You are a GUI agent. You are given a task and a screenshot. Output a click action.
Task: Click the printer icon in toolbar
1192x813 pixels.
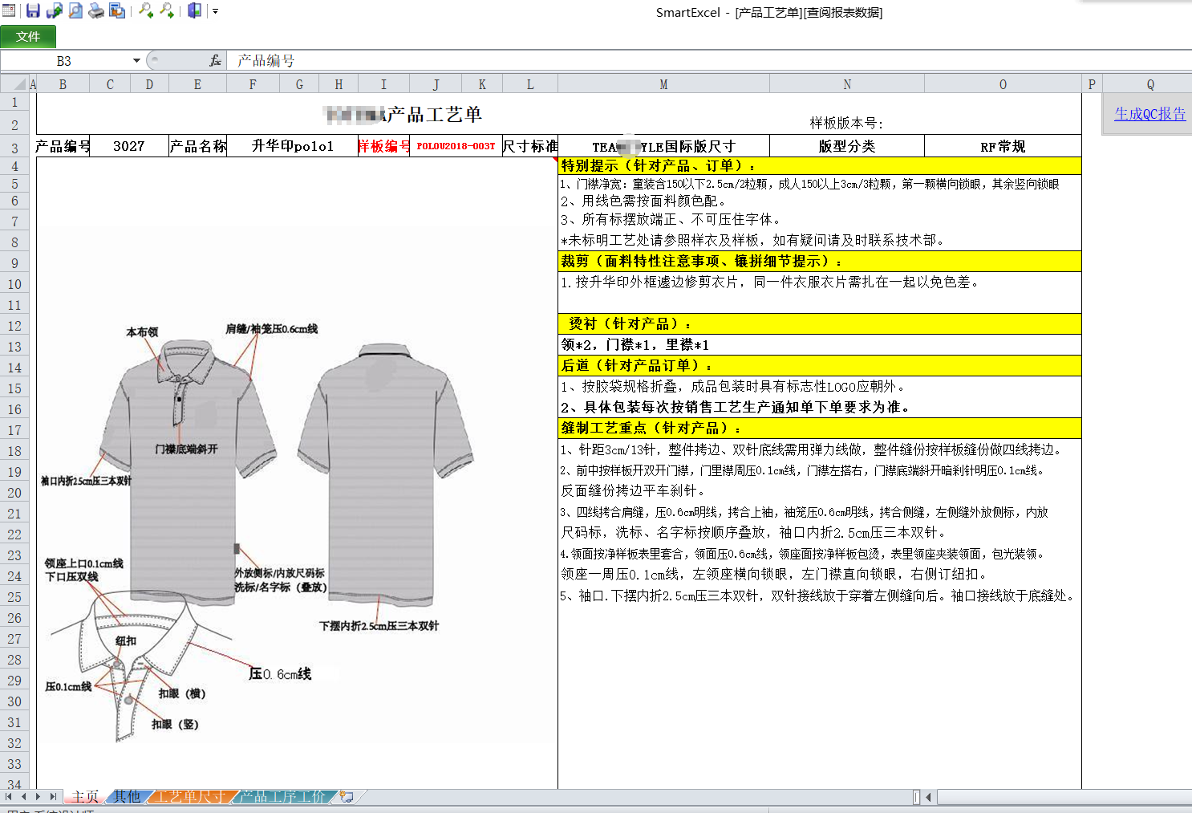tap(96, 11)
